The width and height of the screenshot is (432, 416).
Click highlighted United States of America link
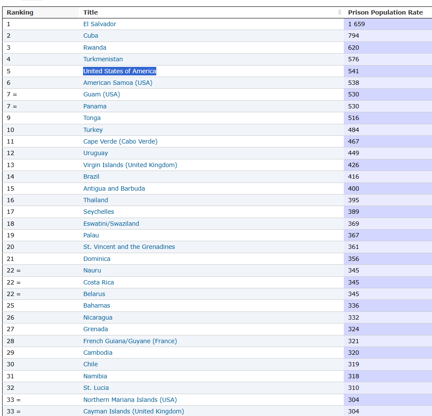[x=119, y=71]
